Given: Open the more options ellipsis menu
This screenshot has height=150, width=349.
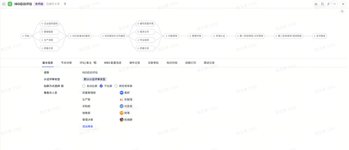Looking at the screenshot, I should pos(335,4).
